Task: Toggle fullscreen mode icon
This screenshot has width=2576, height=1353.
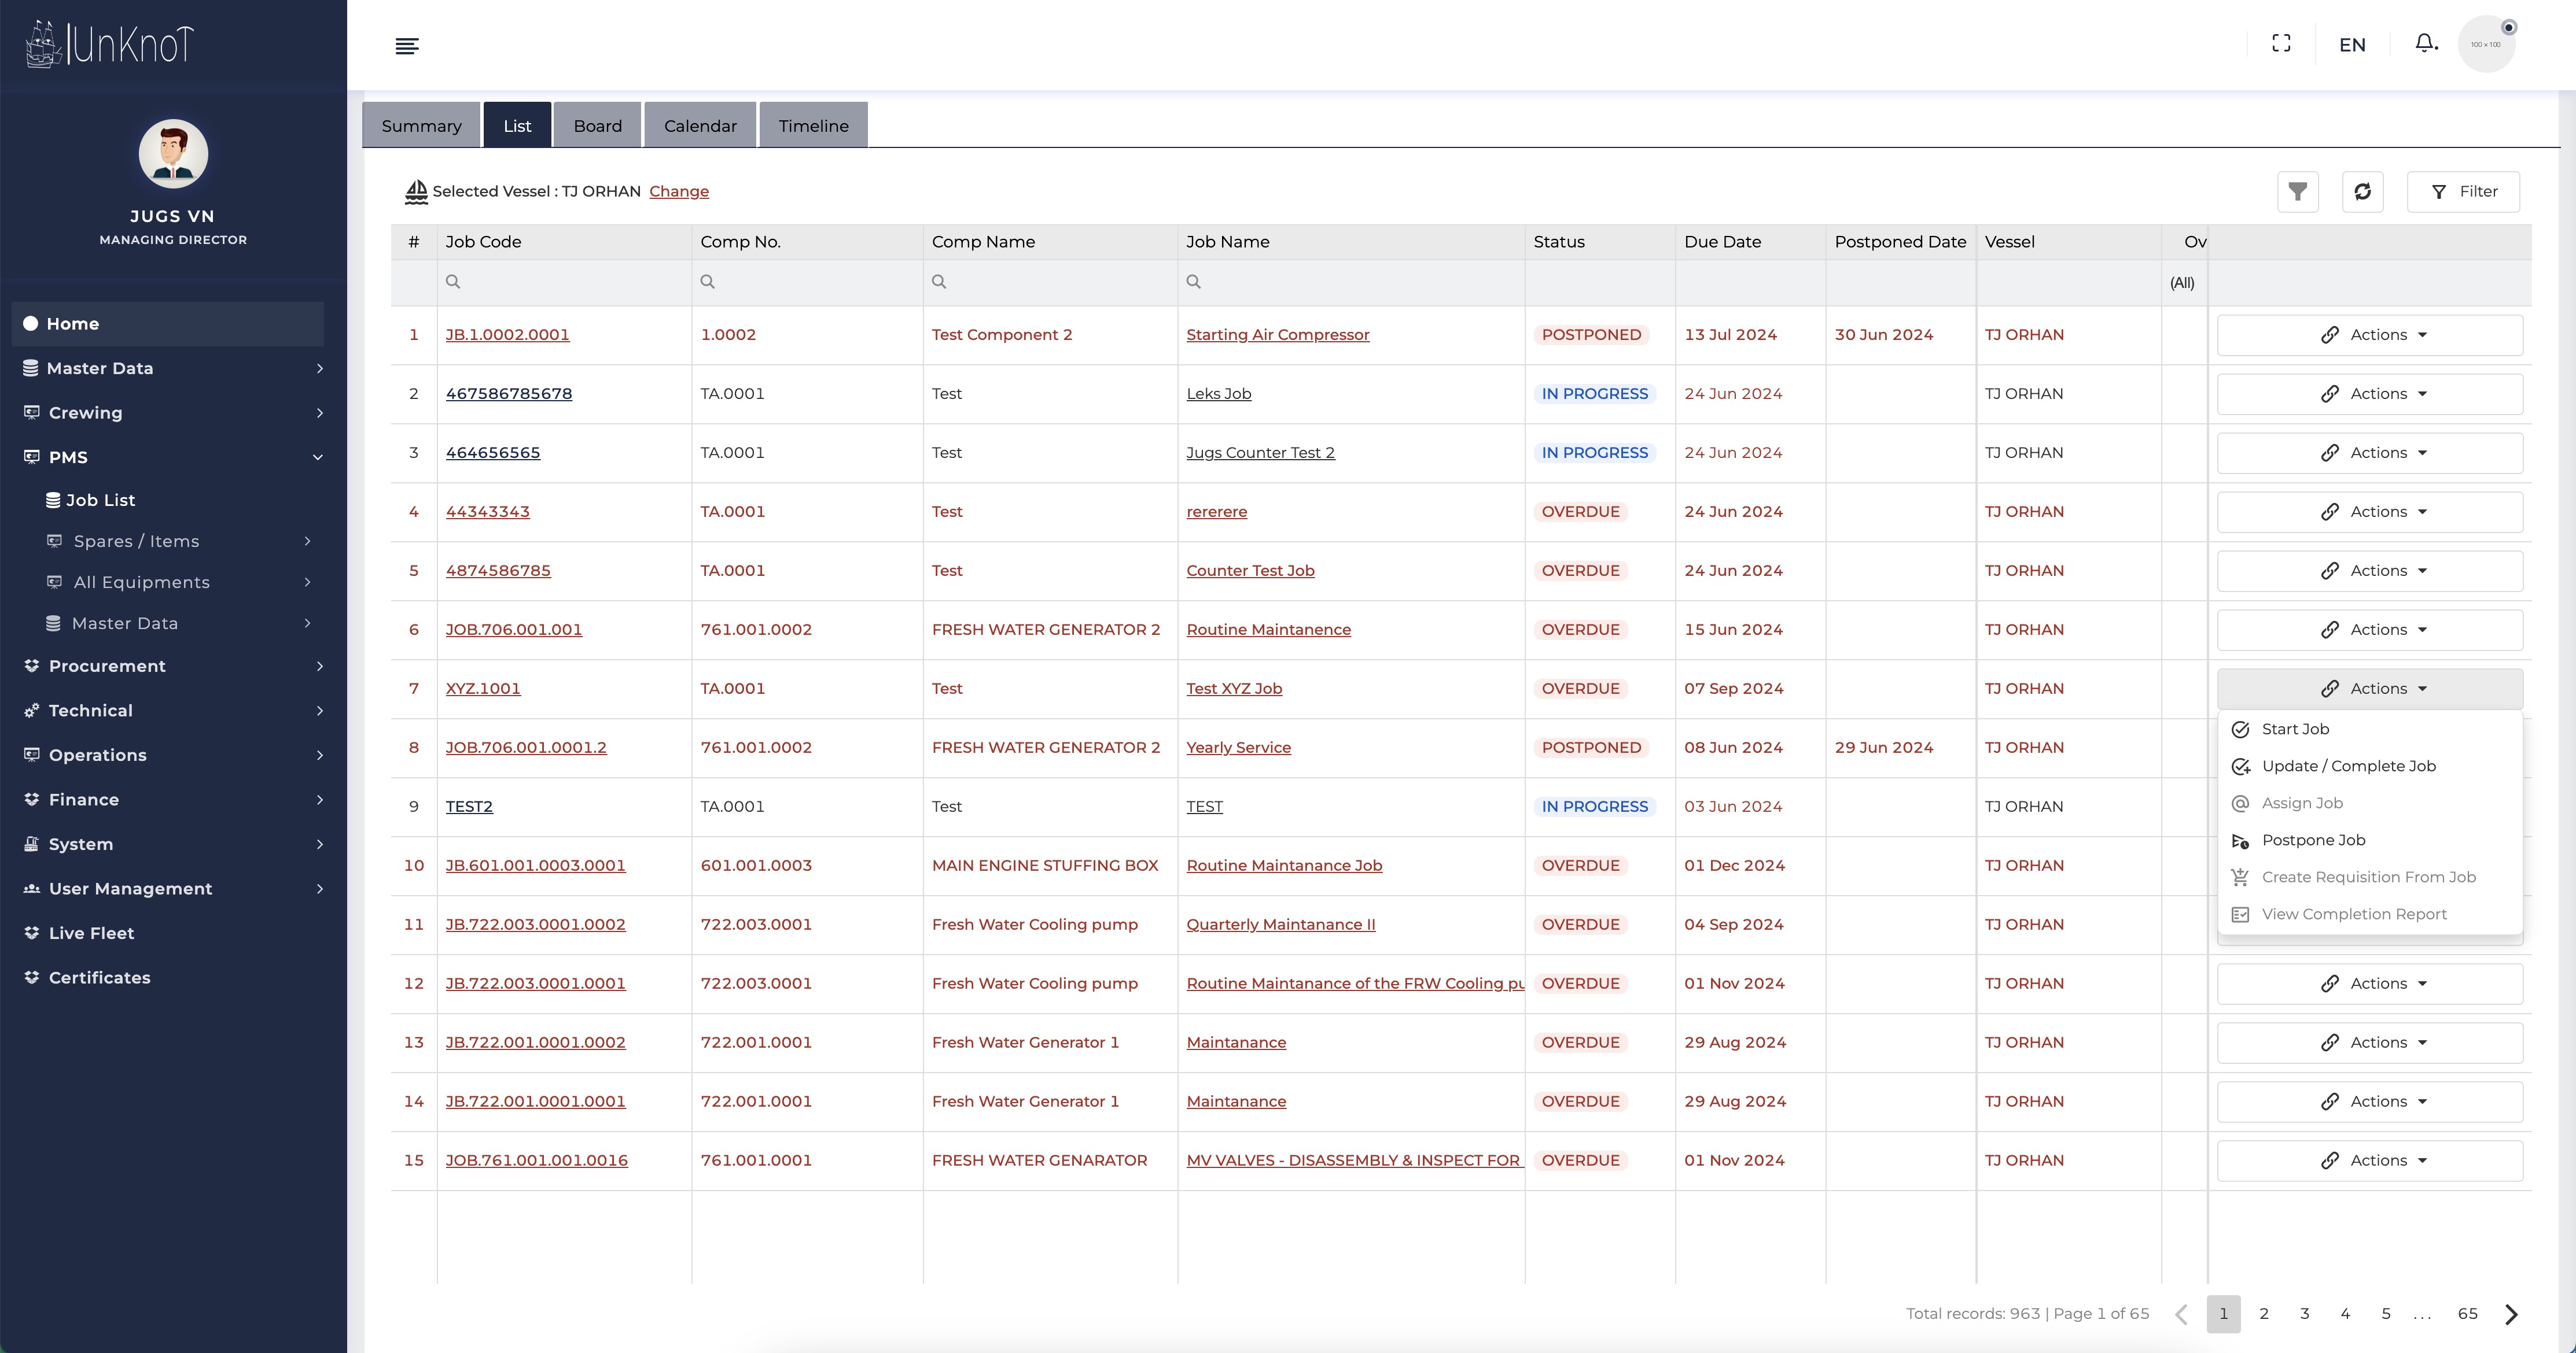Action: tap(2281, 44)
